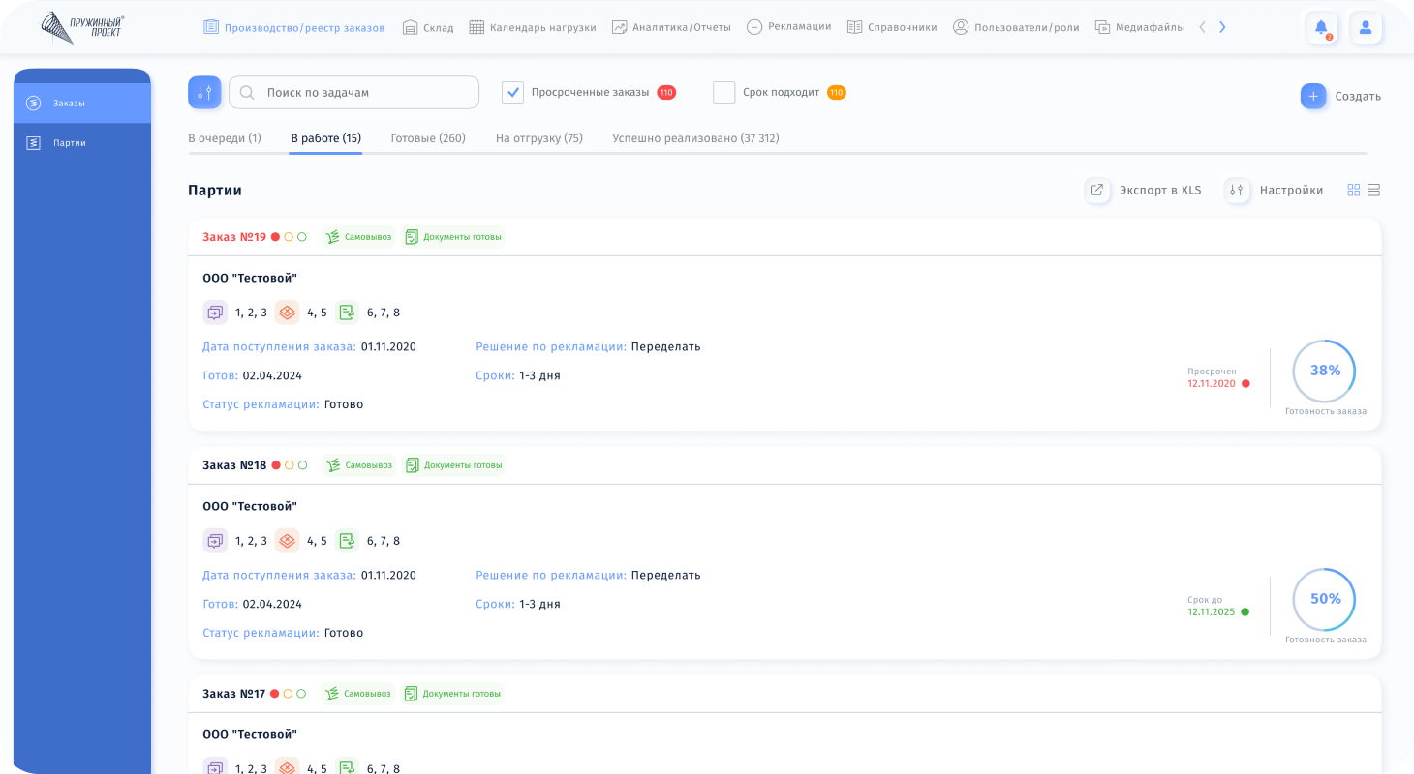Open the Заказ №18 title link
The height and width of the screenshot is (774, 1414).
(234, 465)
